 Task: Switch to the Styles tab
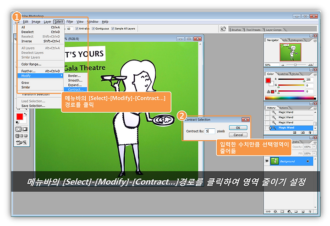coord(296,74)
